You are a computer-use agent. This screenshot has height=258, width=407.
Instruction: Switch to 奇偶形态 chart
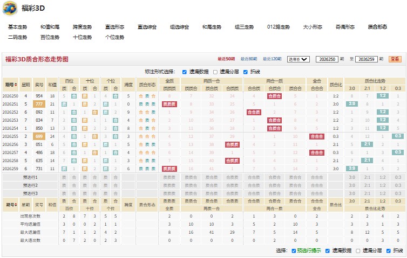(345, 27)
